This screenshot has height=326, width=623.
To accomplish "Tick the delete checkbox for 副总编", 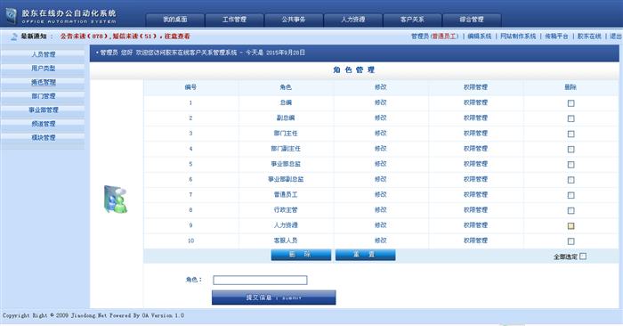I will 571,118.
